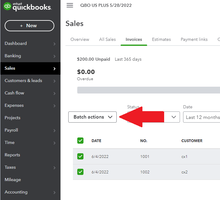
Task: Uncheck invoice 1001 checkbox
Action: pos(80,156)
